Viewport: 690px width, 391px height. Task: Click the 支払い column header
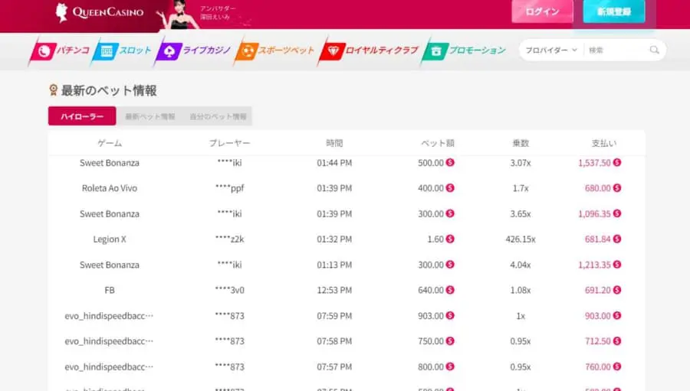(604, 143)
